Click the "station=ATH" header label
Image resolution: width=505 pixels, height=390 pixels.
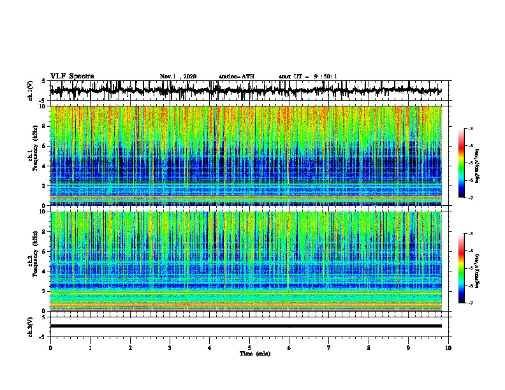(x=237, y=76)
